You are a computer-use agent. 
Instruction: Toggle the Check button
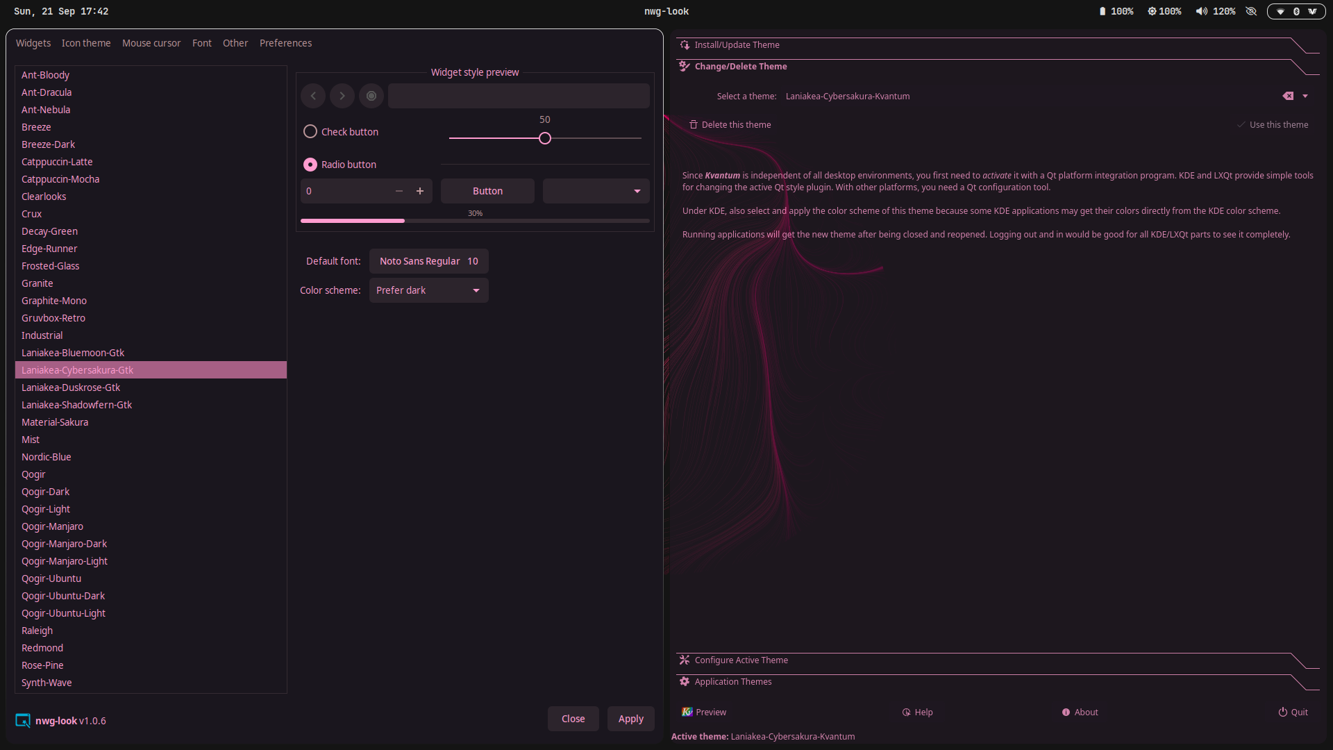[x=310, y=131]
